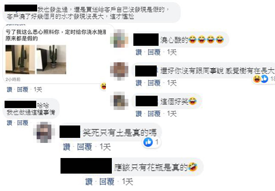Click the avatar beside the 這個好笑 comment
275x191 pixels.
pyautogui.click(x=119, y=101)
